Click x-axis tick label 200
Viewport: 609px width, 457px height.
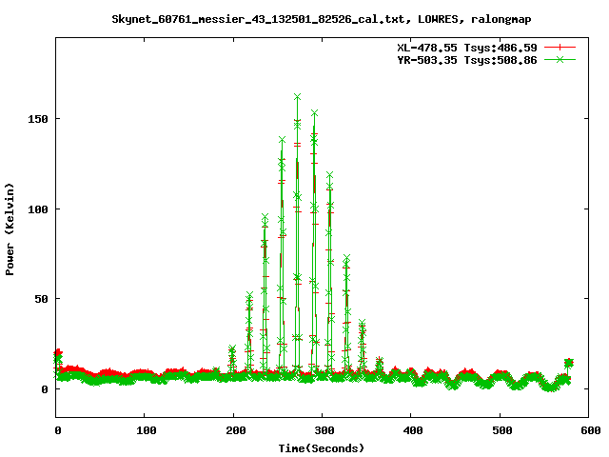[235, 430]
